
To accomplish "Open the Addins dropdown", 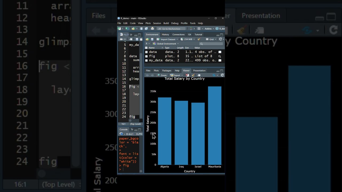I will pyautogui.click(x=209, y=29).
